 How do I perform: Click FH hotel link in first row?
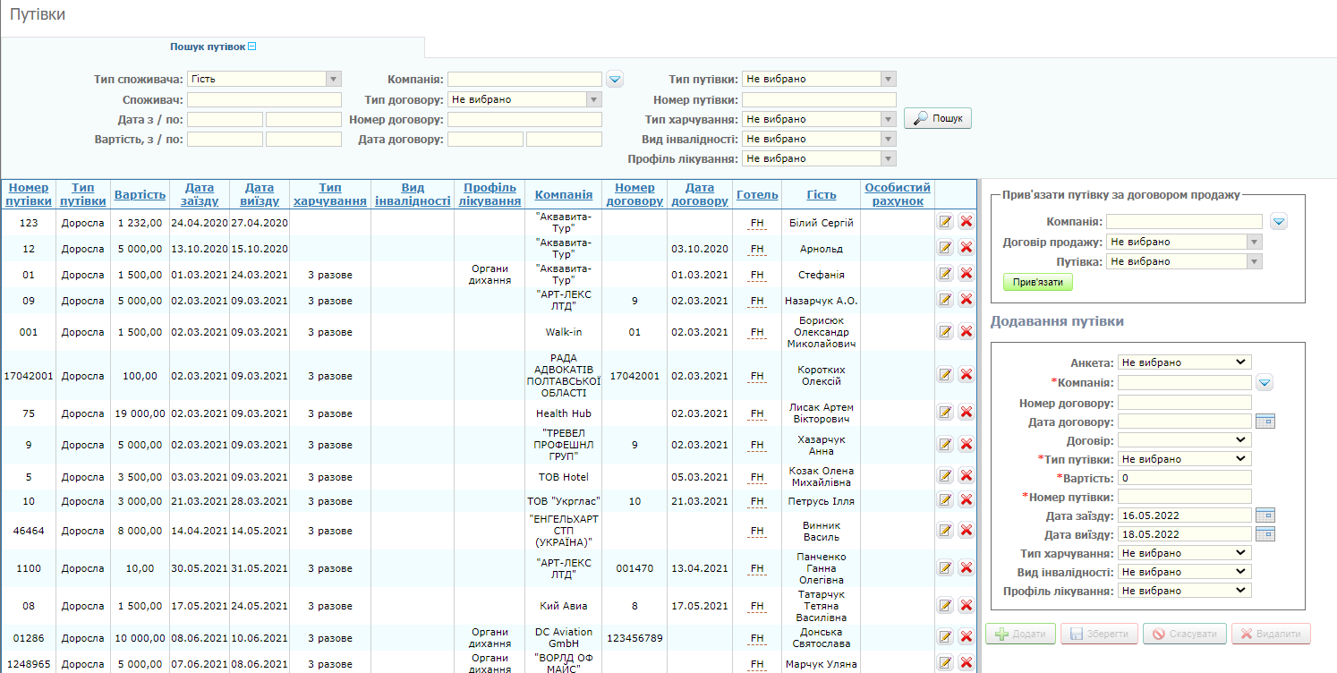pyautogui.click(x=757, y=223)
